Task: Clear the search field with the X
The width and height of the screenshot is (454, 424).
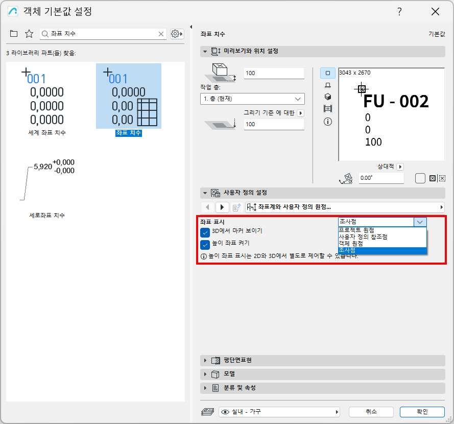Action: click(161, 34)
